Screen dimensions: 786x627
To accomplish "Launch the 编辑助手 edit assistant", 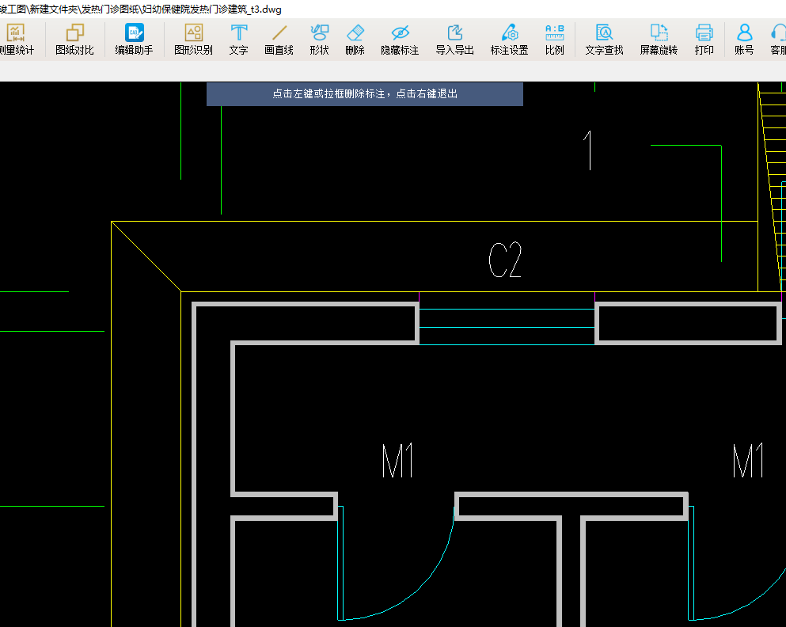I will 134,40.
